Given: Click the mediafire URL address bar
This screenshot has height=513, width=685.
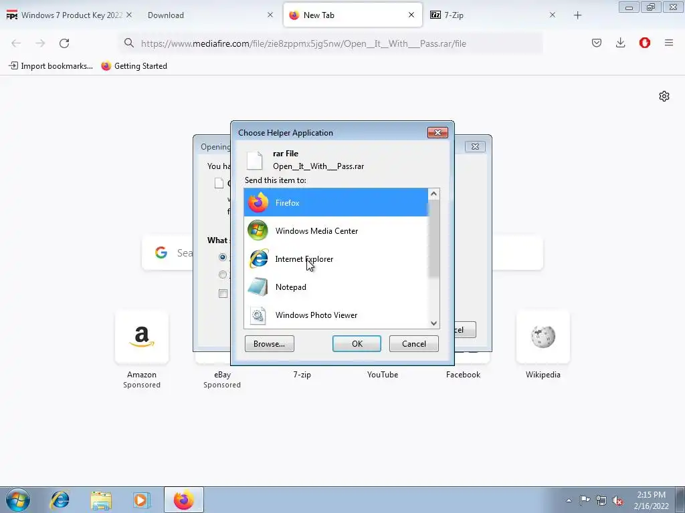Looking at the screenshot, I should click(x=330, y=43).
